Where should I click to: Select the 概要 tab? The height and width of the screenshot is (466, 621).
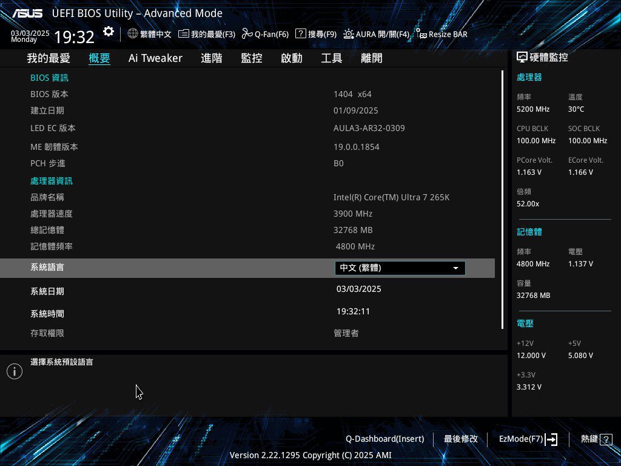pyautogui.click(x=99, y=58)
